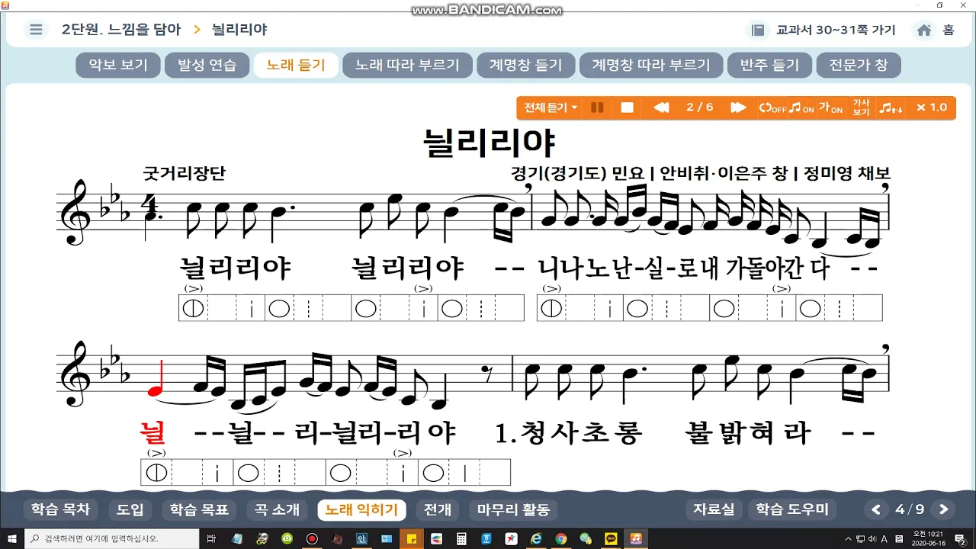This screenshot has height=549, width=976.
Task: Open the 학습 목차 section
Action: pos(60,509)
